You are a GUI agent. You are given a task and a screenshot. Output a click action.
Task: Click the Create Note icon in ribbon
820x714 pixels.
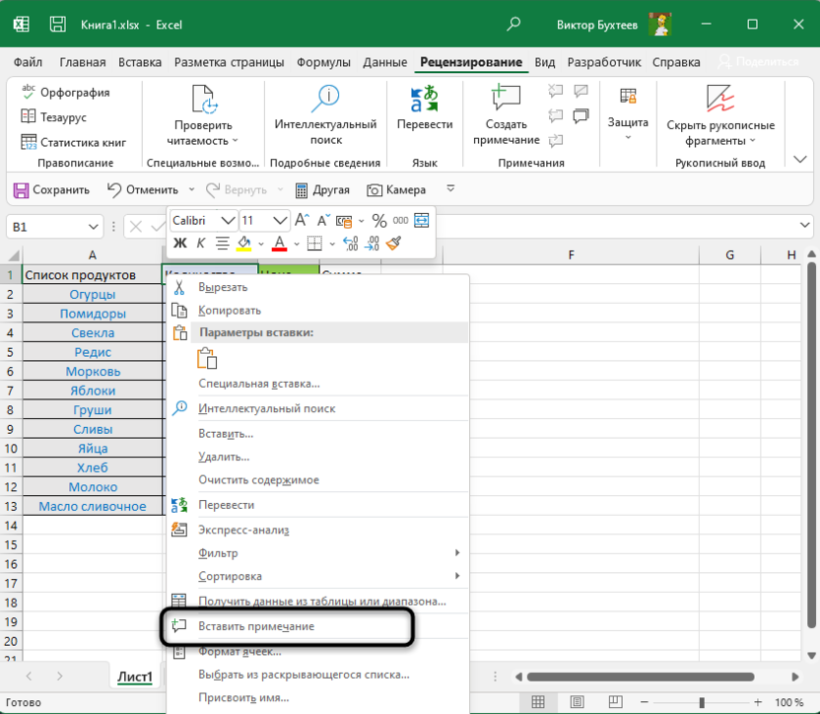coord(506,100)
